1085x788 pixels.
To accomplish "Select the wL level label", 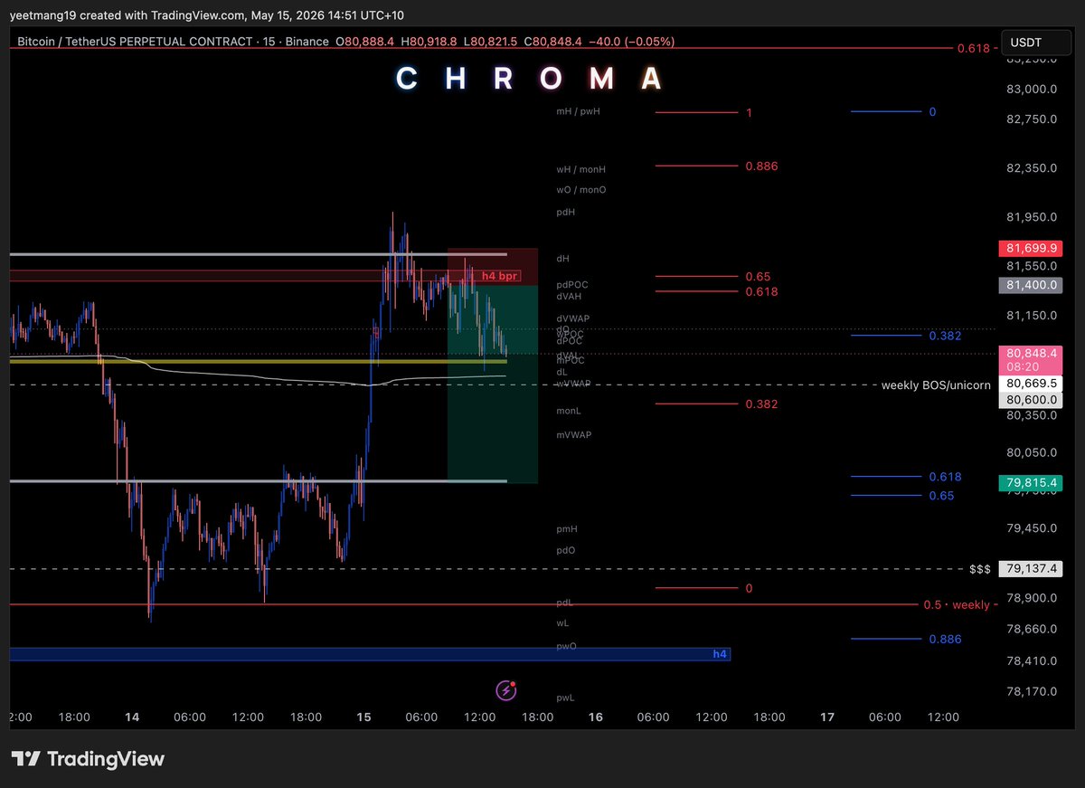I will pyautogui.click(x=562, y=623).
